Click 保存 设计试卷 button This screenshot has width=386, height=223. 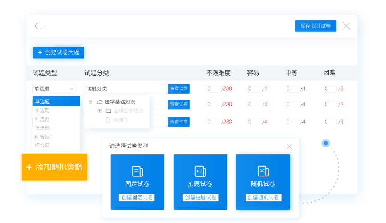click(x=315, y=26)
